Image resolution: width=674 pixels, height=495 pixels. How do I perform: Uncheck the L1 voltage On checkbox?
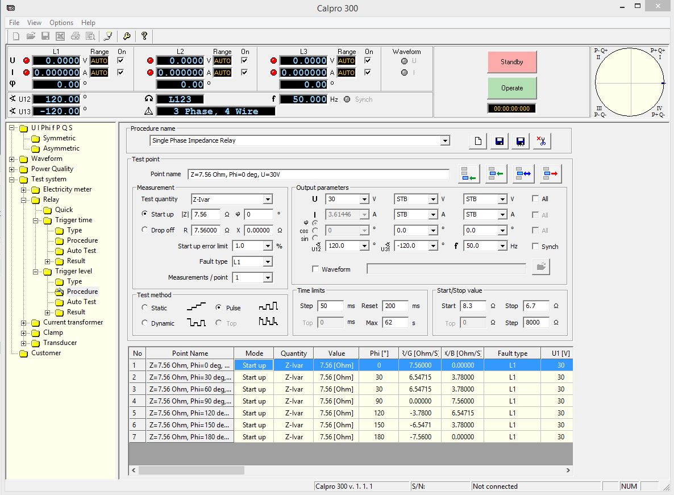[121, 61]
